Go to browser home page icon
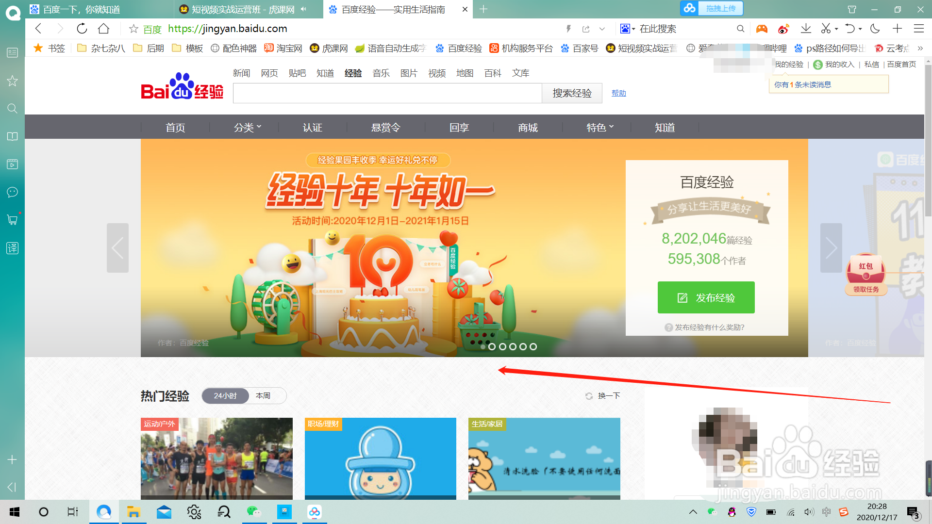932x524 pixels. pyautogui.click(x=103, y=29)
